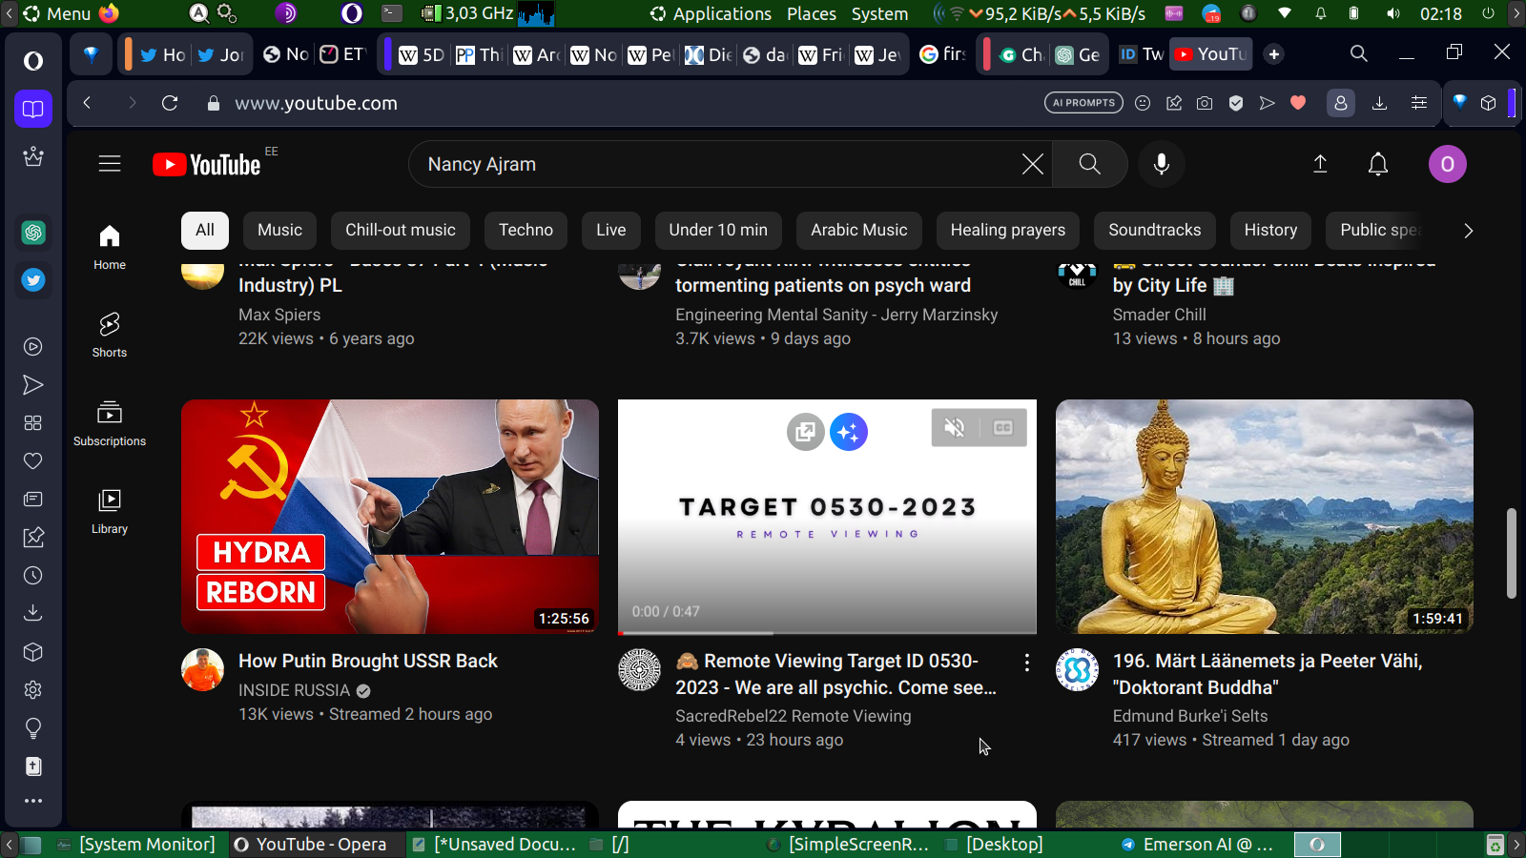Open Opera easy setup sliders icon
Screen dimensions: 1526x858
tap(1419, 103)
